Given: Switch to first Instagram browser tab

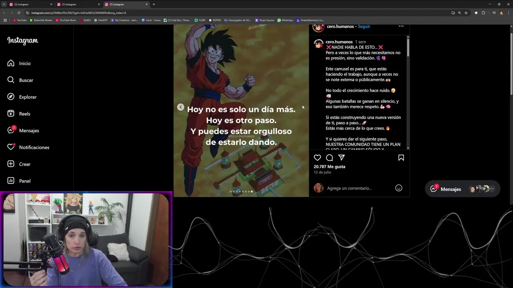Looking at the screenshot, I should [x=30, y=4].
